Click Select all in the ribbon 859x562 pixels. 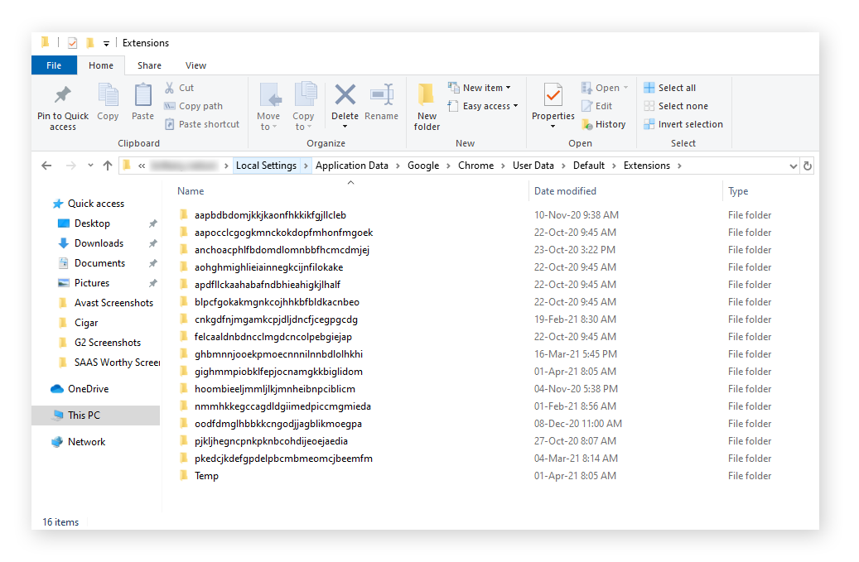[675, 86]
